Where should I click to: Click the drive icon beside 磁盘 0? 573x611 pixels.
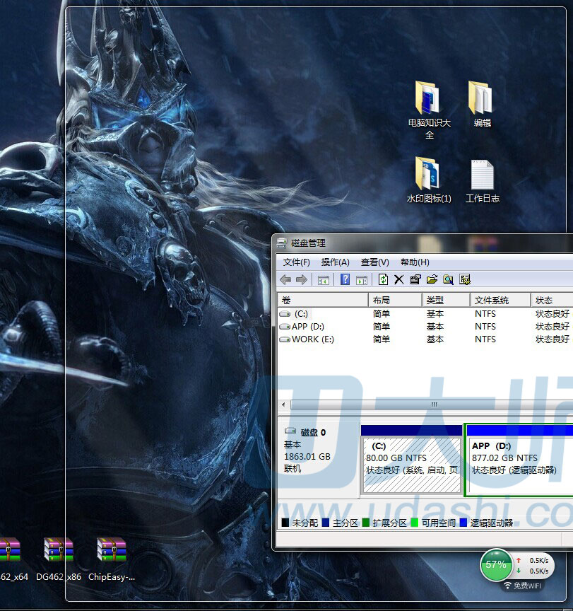(290, 431)
